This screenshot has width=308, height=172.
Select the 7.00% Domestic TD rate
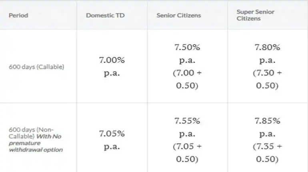click(x=112, y=60)
